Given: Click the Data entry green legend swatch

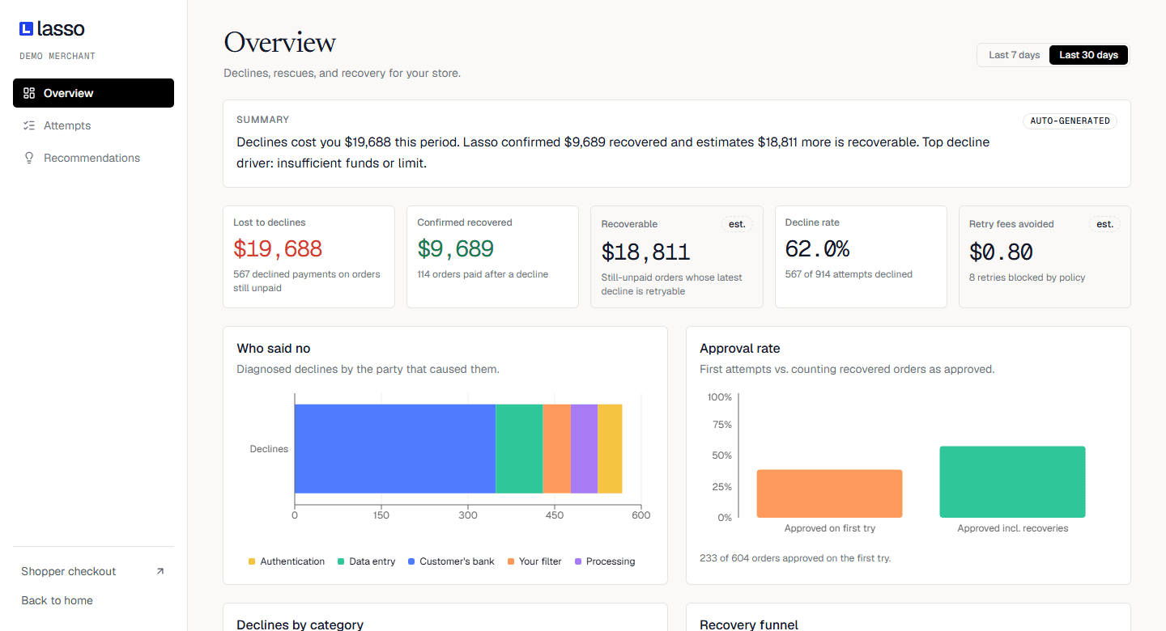Looking at the screenshot, I should click(341, 561).
